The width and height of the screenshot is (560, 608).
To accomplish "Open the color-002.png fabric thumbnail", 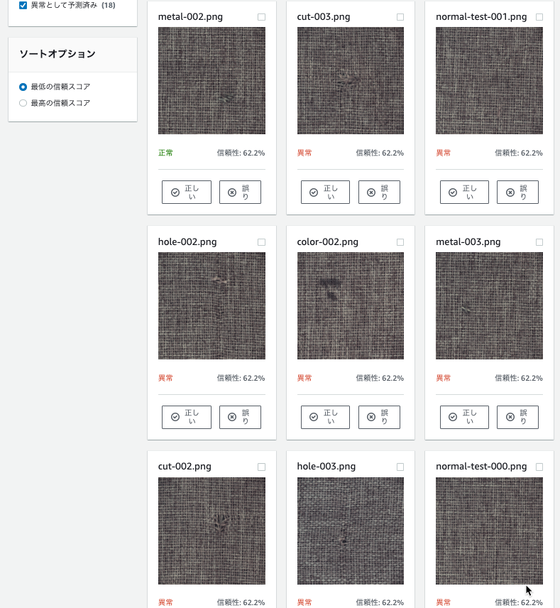I will coord(351,305).
